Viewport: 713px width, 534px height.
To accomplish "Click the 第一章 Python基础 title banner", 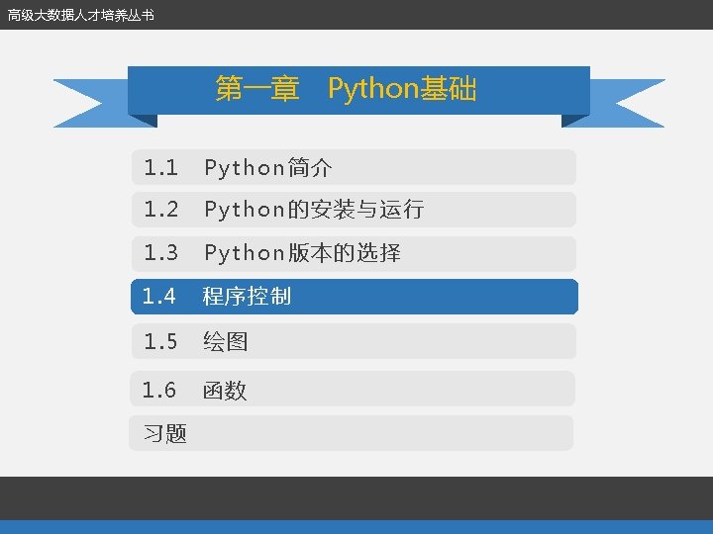I will pos(358,90).
